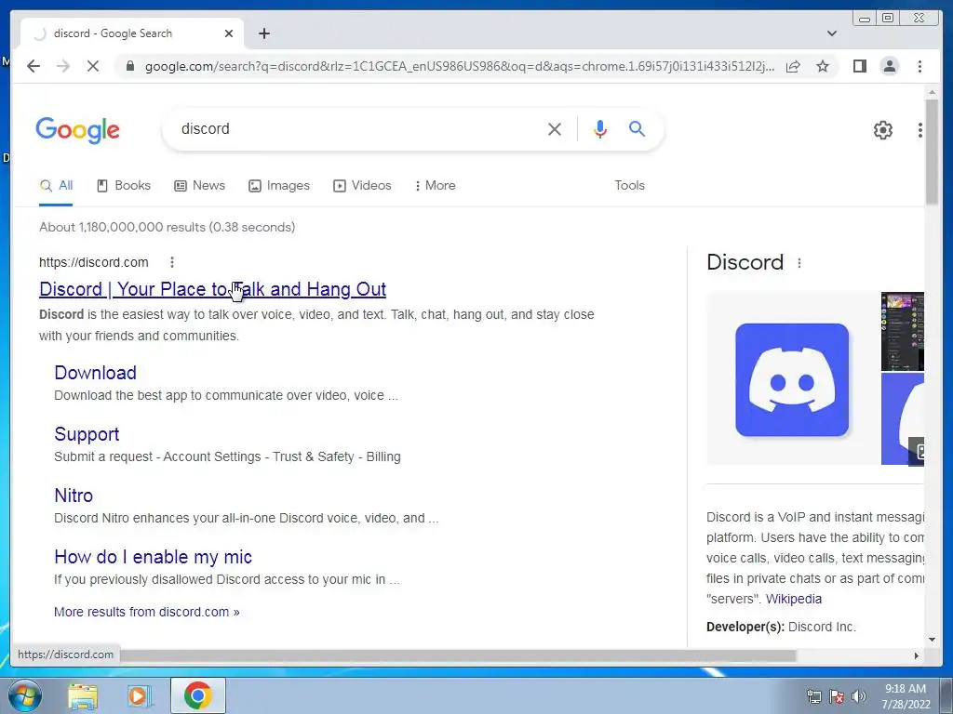Close the discord - Google Search tab
This screenshot has height=714, width=953.
point(229,33)
